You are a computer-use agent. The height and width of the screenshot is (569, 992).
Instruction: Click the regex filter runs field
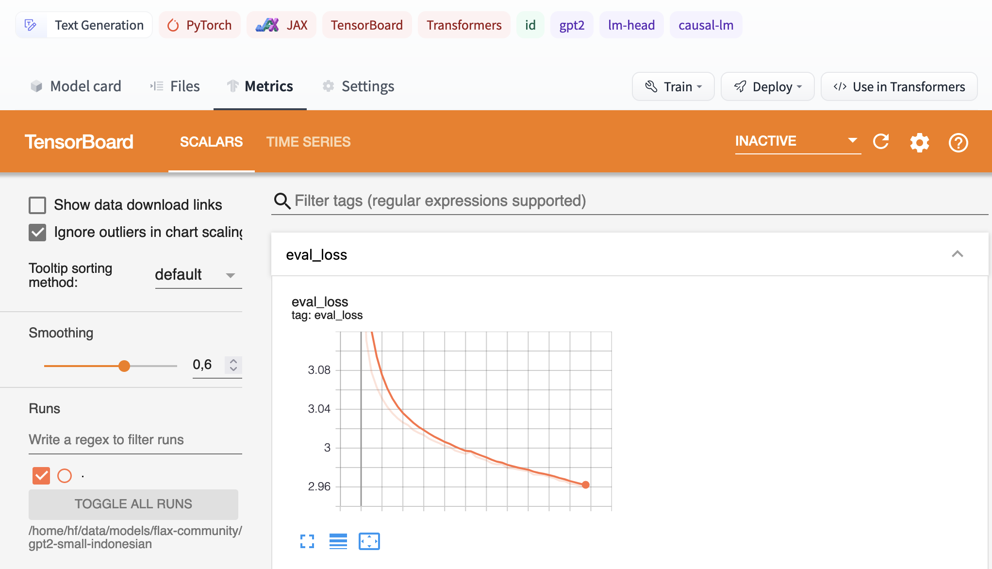135,439
